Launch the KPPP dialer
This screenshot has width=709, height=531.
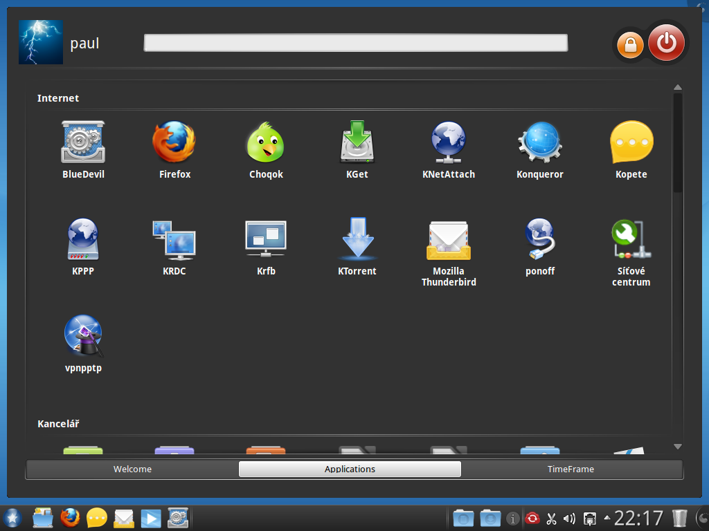point(83,247)
